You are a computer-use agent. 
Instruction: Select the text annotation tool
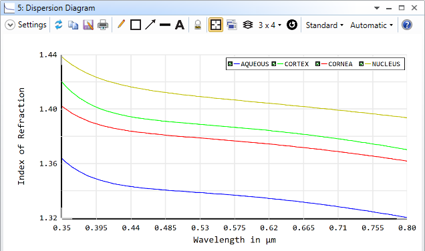pos(180,25)
